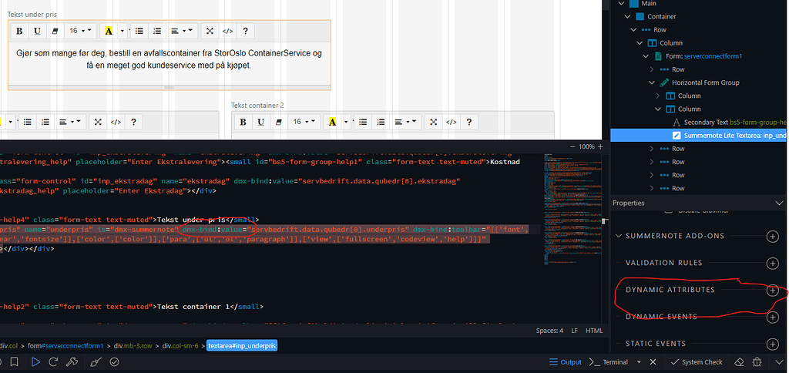Open the System Check tab
Screen dimensions: 789x373
point(697,362)
